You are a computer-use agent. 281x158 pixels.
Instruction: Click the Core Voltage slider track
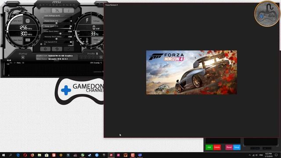(58, 18)
